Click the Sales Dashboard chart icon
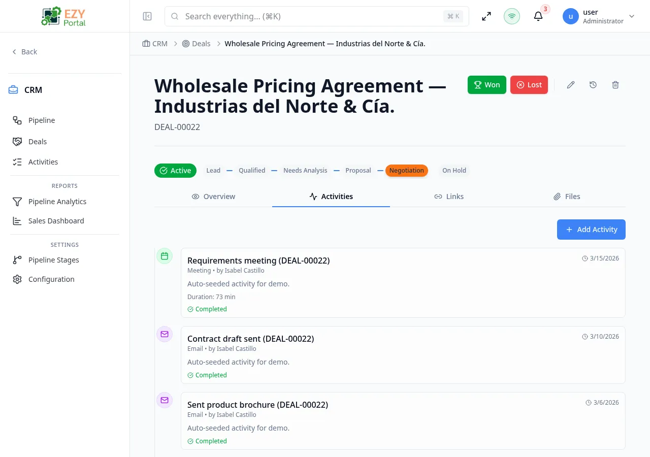This screenshot has height=457, width=650. pyautogui.click(x=17, y=221)
